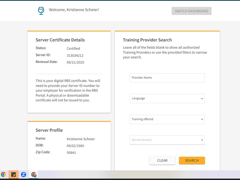Click the wine glass logo icon
Viewport: 240px width, 180px height.
pos(41,11)
